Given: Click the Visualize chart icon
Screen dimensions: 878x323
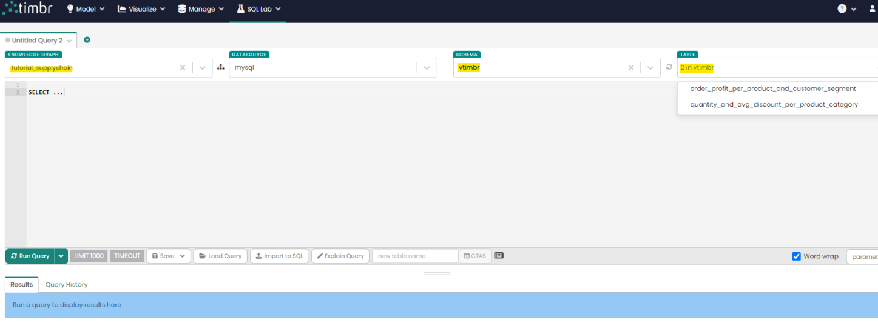Looking at the screenshot, I should click(122, 9).
